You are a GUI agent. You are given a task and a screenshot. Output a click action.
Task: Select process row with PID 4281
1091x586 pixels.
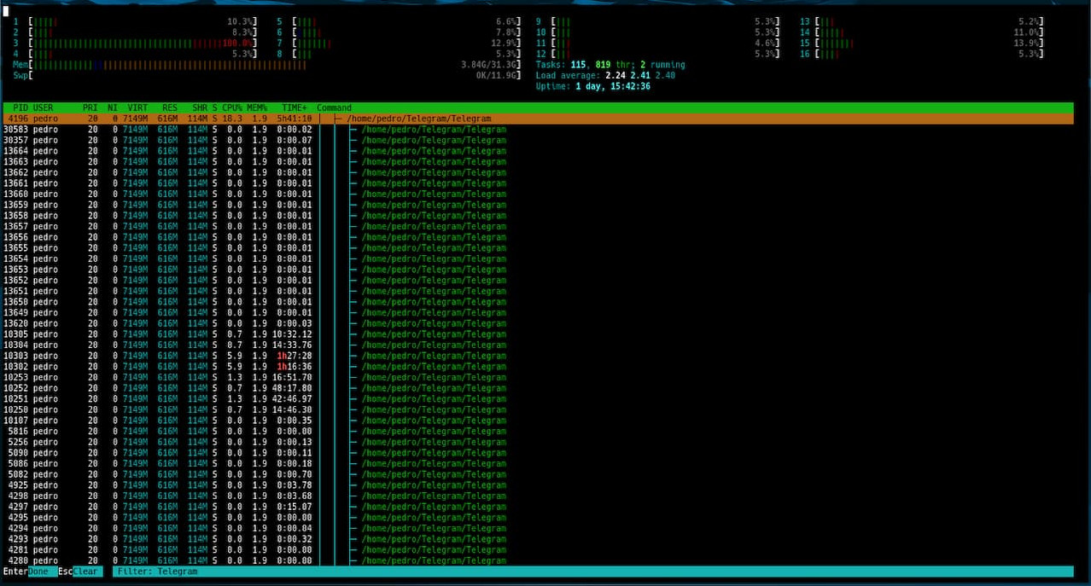(538, 549)
